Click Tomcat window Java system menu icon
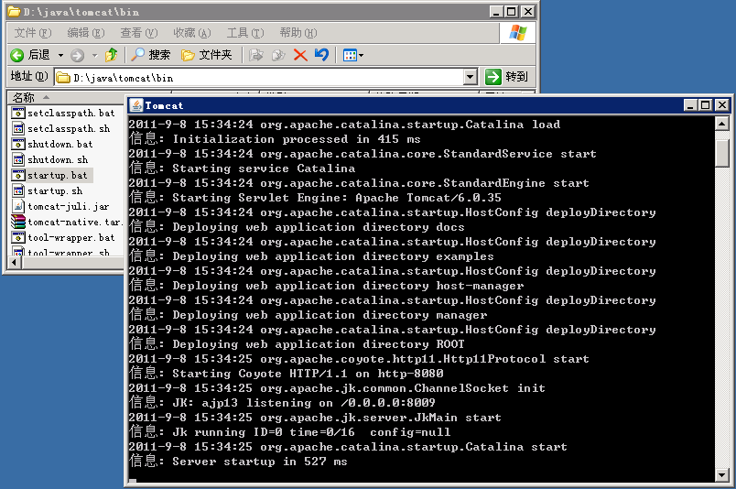This screenshot has width=736, height=489. pos(136,105)
